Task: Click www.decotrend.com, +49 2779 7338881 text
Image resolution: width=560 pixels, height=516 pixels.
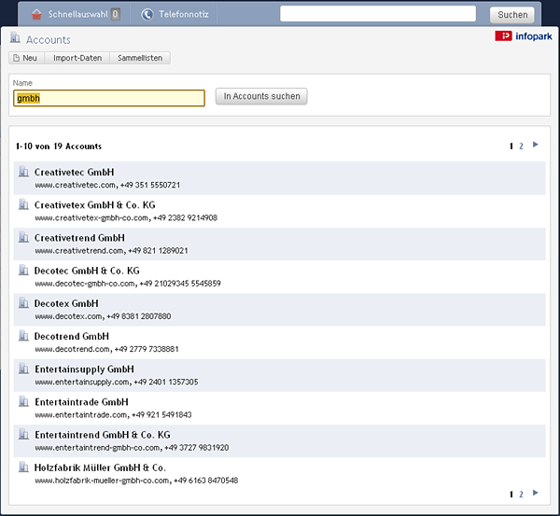Action: click(x=106, y=349)
